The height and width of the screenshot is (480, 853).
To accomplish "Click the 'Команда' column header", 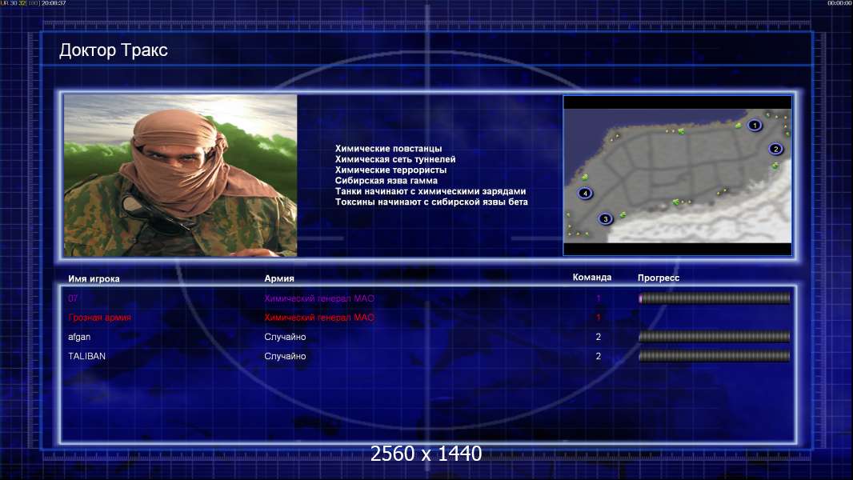I will tap(592, 278).
